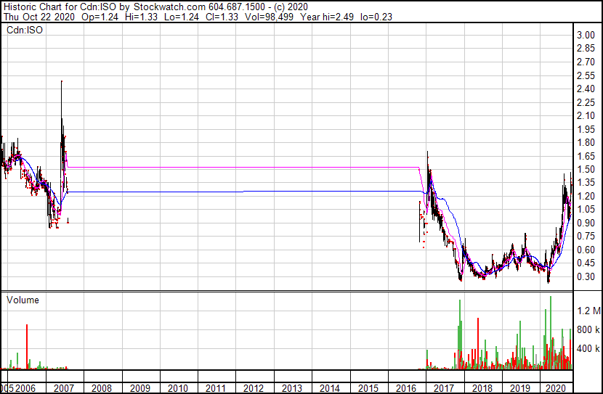
Task: Click the tallest green volume bar in 2020
Action: point(550,332)
